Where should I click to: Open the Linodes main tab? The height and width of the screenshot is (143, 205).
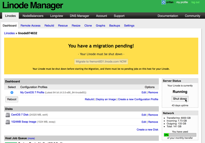tap(10, 16)
